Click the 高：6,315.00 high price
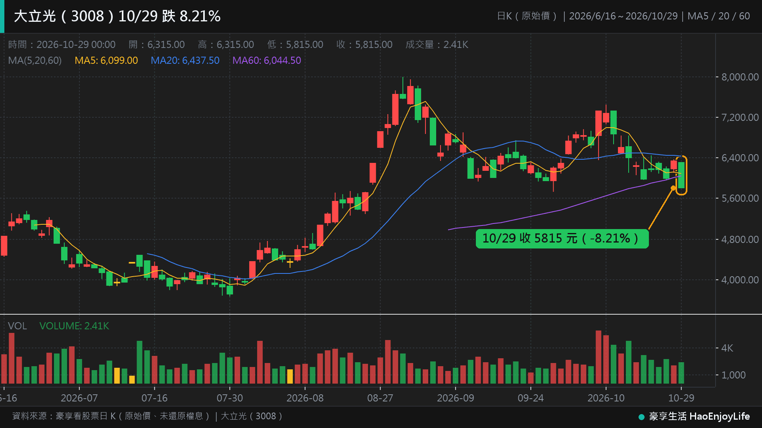762x428 pixels. tap(226, 44)
